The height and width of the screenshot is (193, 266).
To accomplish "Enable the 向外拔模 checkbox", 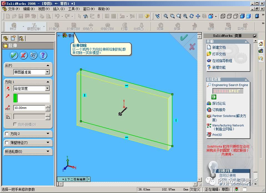I will click(15, 124).
